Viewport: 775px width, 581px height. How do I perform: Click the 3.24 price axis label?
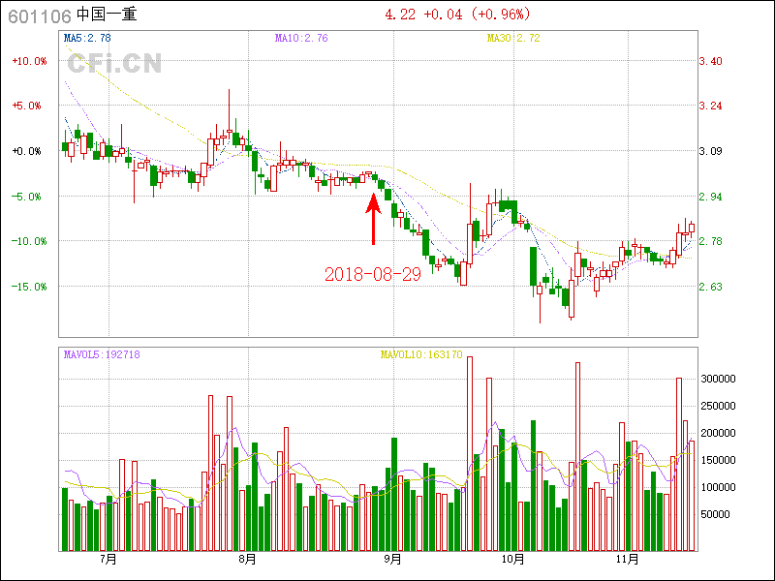[710, 106]
